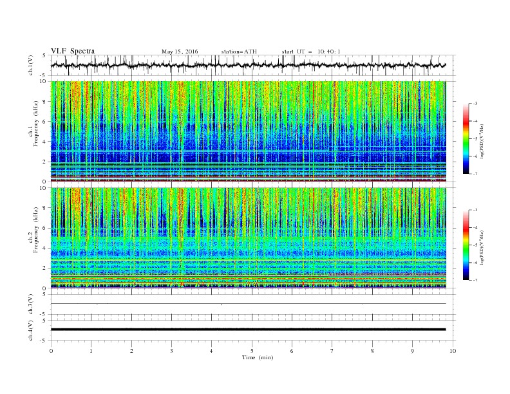This screenshot has height=394, width=510.
Task: Click tick label 5 on the Time (min) axis
Action: pos(252,351)
